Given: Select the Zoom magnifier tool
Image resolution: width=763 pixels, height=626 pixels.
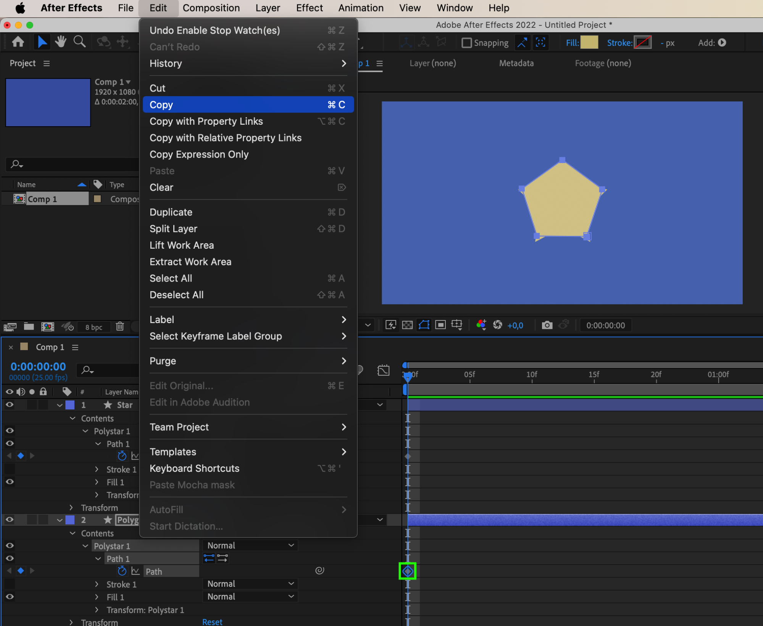Looking at the screenshot, I should pyautogui.click(x=79, y=42).
